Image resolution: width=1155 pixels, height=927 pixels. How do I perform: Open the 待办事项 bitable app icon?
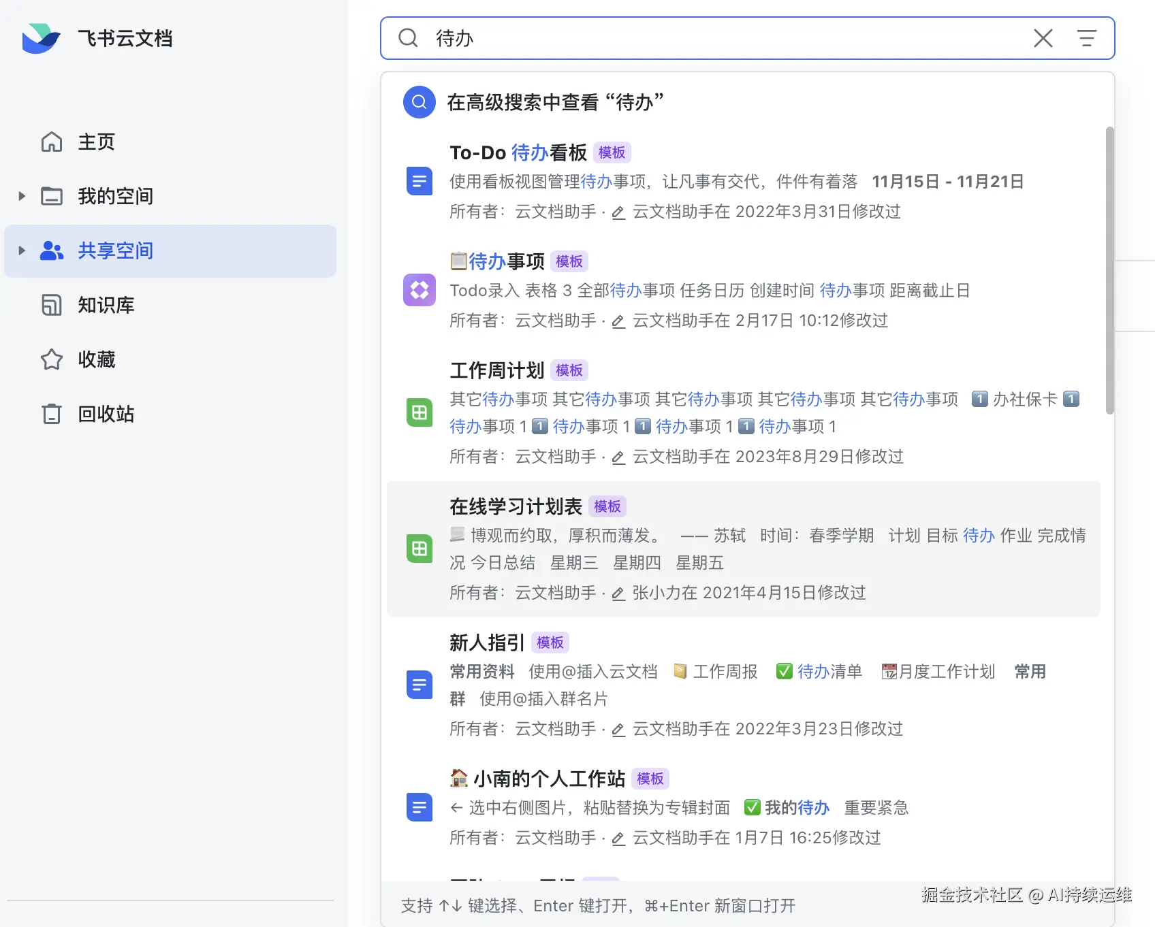click(x=419, y=290)
